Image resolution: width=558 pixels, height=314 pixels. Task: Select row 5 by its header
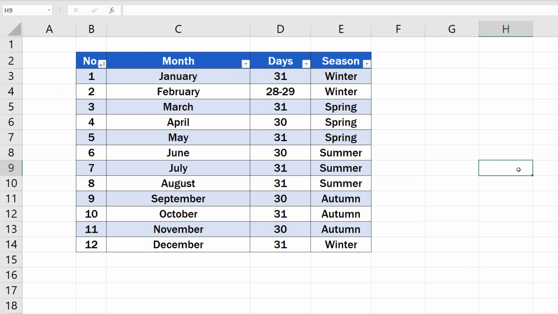[11, 107]
